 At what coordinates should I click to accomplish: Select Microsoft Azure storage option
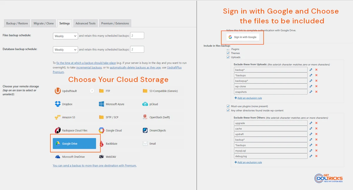point(111,104)
